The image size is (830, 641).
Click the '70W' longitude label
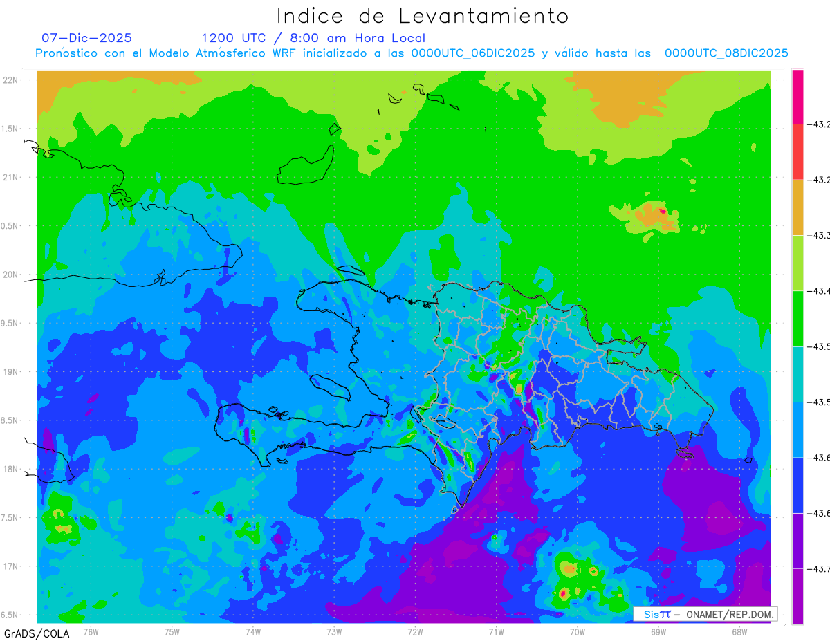click(x=578, y=631)
